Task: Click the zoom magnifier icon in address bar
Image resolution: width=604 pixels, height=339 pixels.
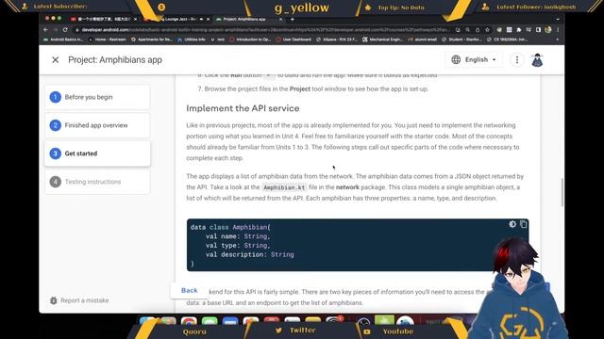Action: (468, 29)
